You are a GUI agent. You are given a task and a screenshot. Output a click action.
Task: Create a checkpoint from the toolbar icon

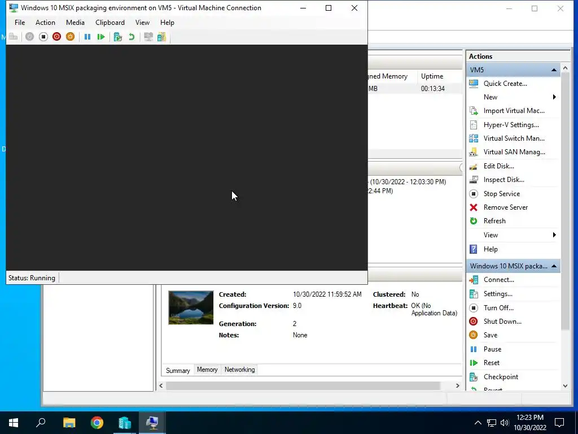pyautogui.click(x=118, y=37)
